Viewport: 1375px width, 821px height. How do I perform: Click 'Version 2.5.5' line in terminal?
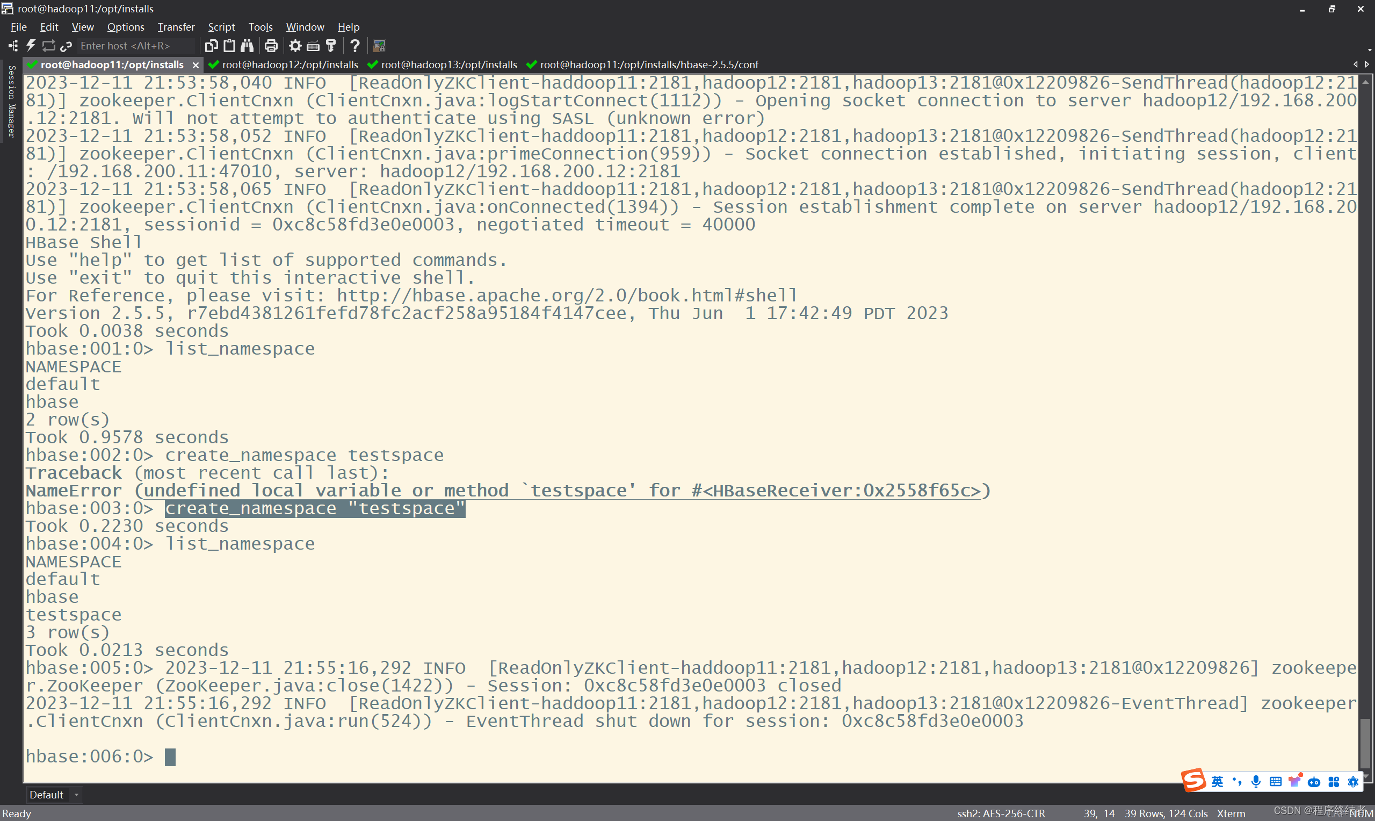(487, 313)
